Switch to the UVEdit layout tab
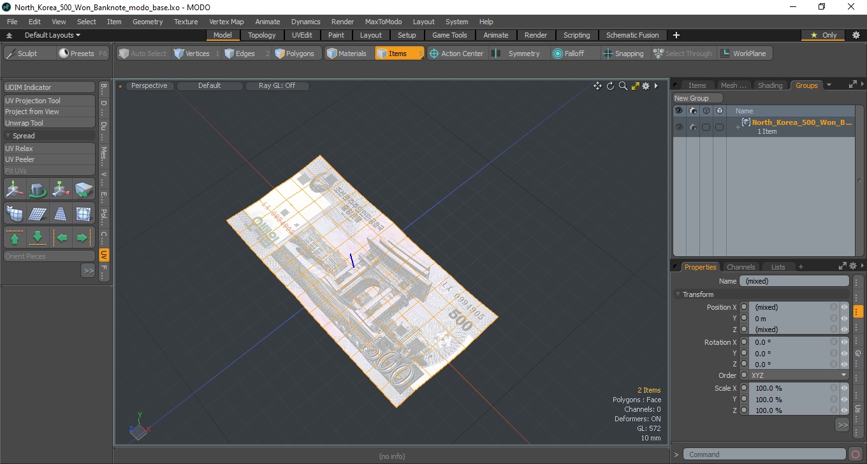Image resolution: width=867 pixels, height=464 pixels. click(x=302, y=35)
